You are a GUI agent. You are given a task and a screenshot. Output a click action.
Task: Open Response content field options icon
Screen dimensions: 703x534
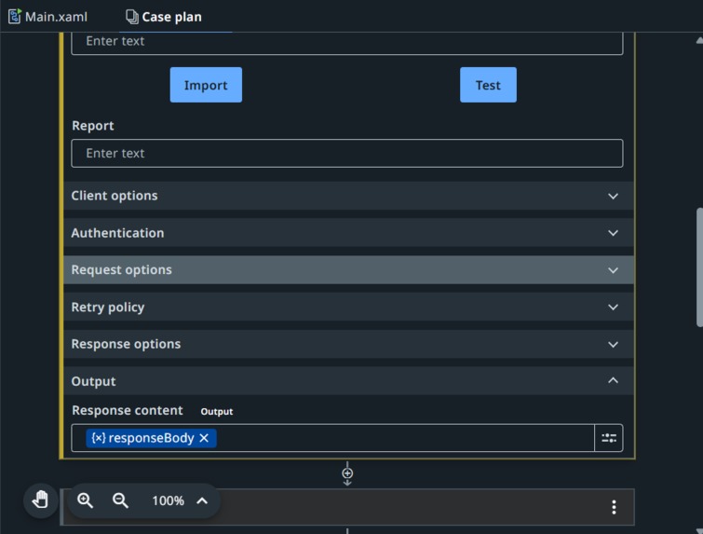pyautogui.click(x=608, y=438)
